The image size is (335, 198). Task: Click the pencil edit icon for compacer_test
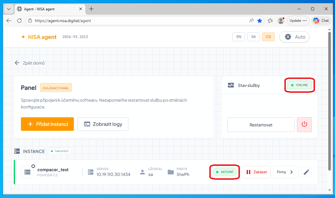[306, 172]
